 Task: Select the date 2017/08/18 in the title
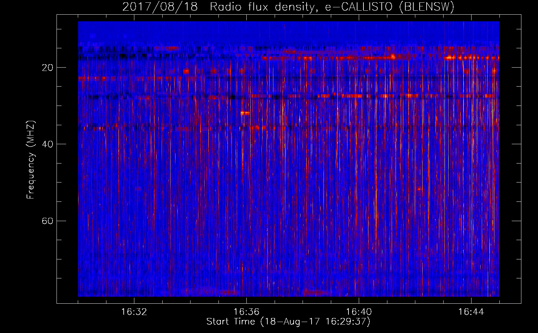pos(160,7)
